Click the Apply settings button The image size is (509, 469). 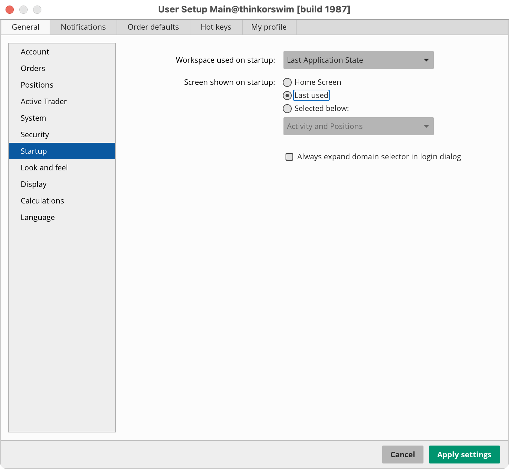tap(464, 455)
